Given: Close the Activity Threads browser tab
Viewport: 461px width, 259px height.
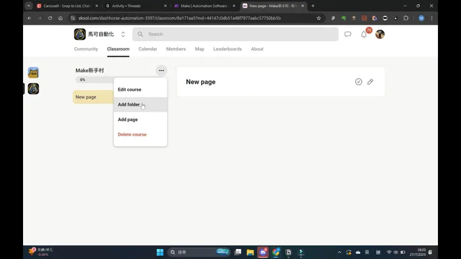Looking at the screenshot, I should [x=165, y=6].
